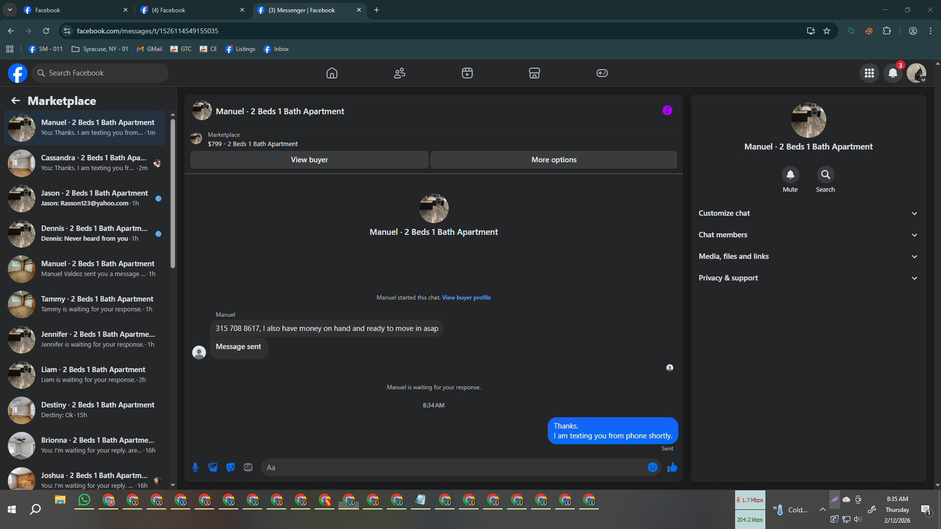Click the conversation list scrollbar
941x529 pixels.
point(173,194)
